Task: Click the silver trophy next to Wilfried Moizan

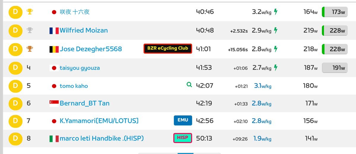Action: tap(30, 30)
